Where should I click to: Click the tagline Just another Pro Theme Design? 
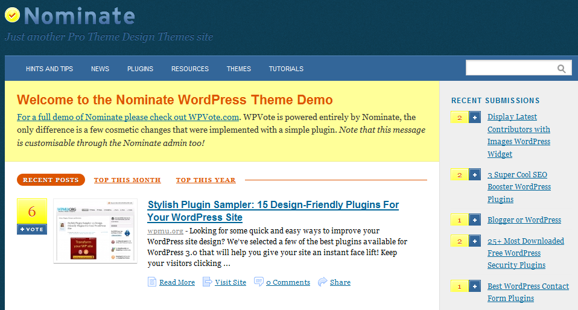[109, 37]
